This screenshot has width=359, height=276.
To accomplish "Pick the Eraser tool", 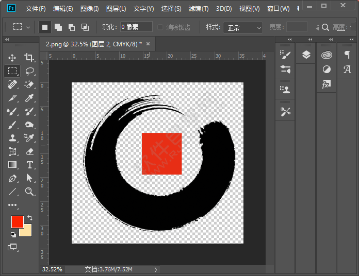I will (29, 151).
